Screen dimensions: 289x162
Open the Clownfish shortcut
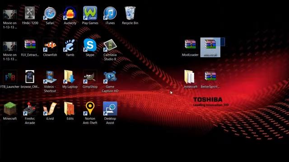50,45
